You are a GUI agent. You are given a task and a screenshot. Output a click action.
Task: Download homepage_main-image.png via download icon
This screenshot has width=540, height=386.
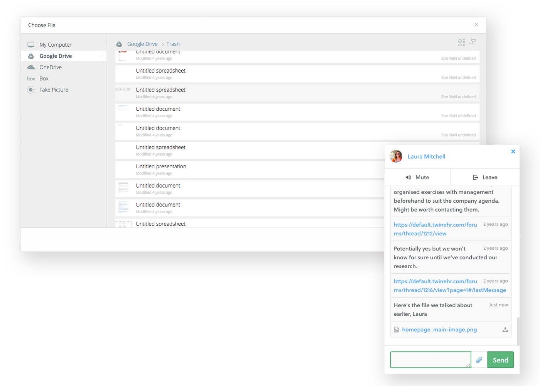pos(505,330)
